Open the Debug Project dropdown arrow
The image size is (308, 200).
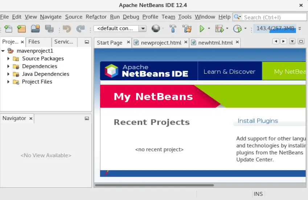click(x=227, y=28)
